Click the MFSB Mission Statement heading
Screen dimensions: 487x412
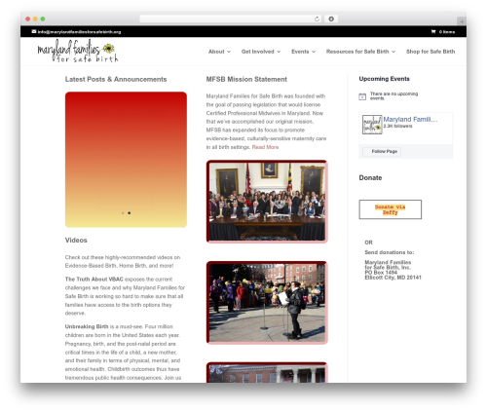click(246, 79)
